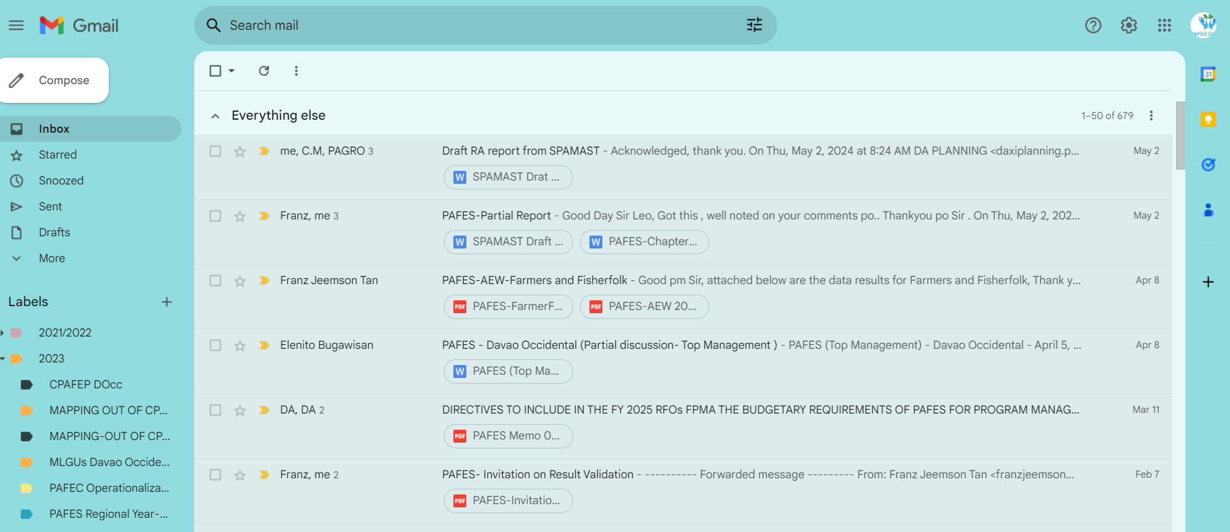Select the Franz Jeemson Tan email checkbox
Viewport: 1230px width, 532px height.
coord(215,280)
